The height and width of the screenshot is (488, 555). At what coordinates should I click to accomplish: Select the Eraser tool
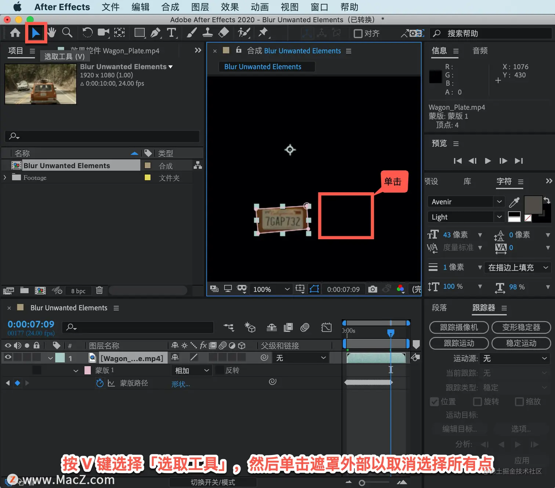[x=224, y=33]
